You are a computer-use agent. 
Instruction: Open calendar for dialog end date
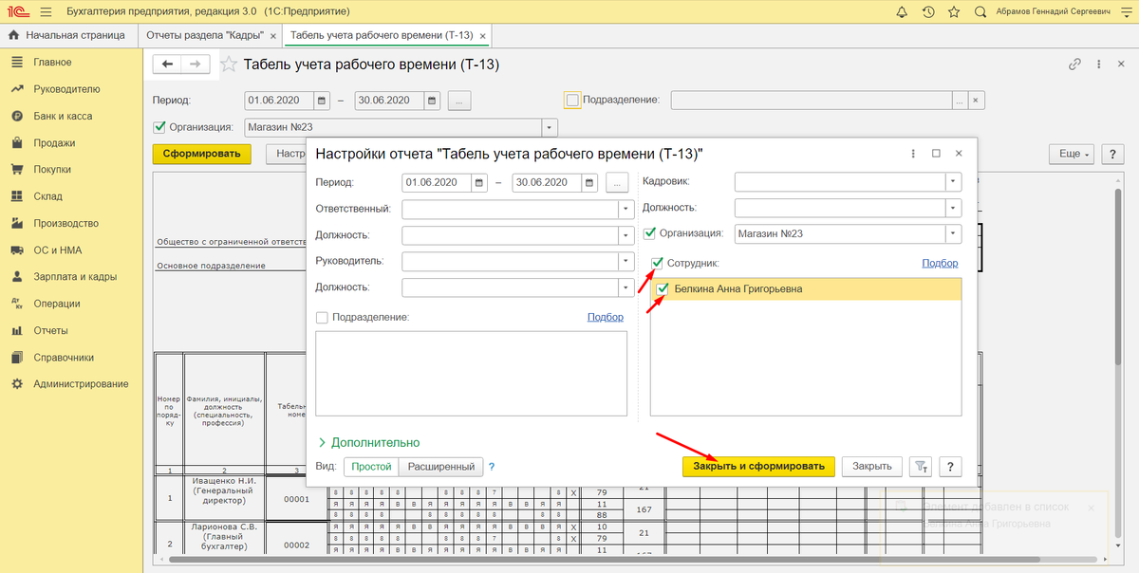tap(590, 182)
